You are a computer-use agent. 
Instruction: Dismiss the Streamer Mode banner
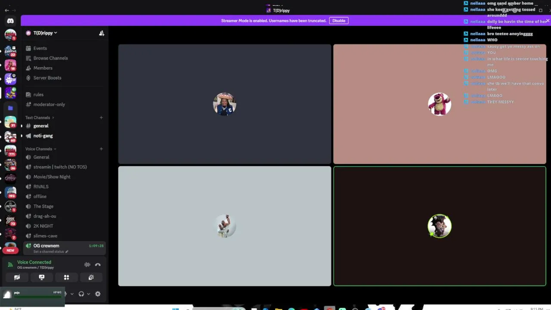pyautogui.click(x=547, y=21)
